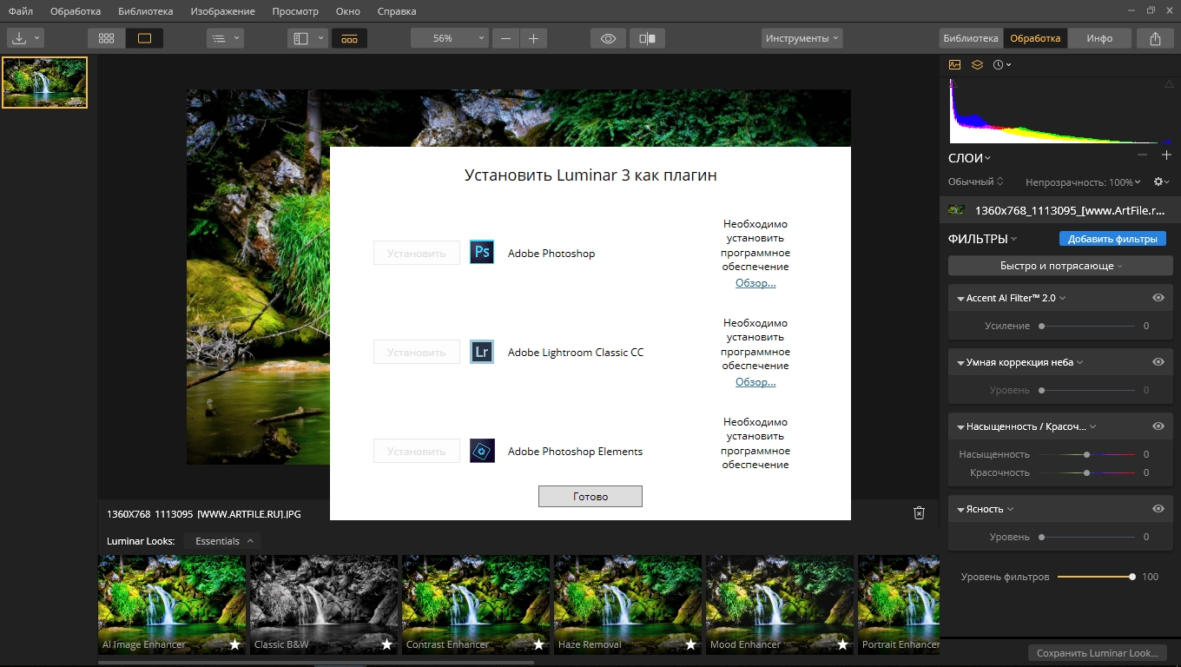Click Добавить фильтры button
Image resolution: width=1181 pixels, height=667 pixels.
coord(1112,239)
